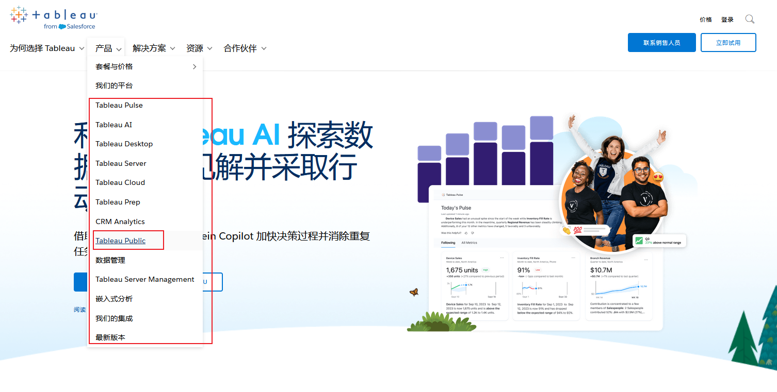Click the Device Sales line chart
This screenshot has width=777, height=392.
[471, 289]
